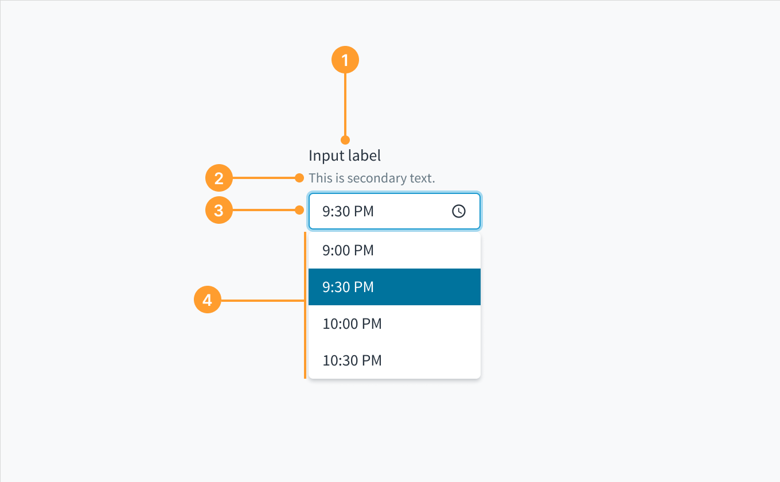780x482 pixels.
Task: Click the orange callout badge numbered 3
Action: click(x=219, y=210)
